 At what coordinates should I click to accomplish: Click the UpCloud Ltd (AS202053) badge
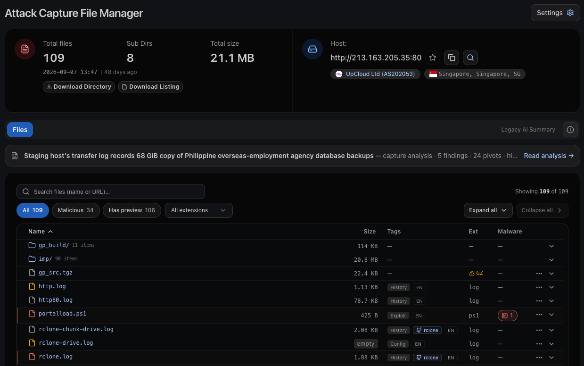coord(376,74)
